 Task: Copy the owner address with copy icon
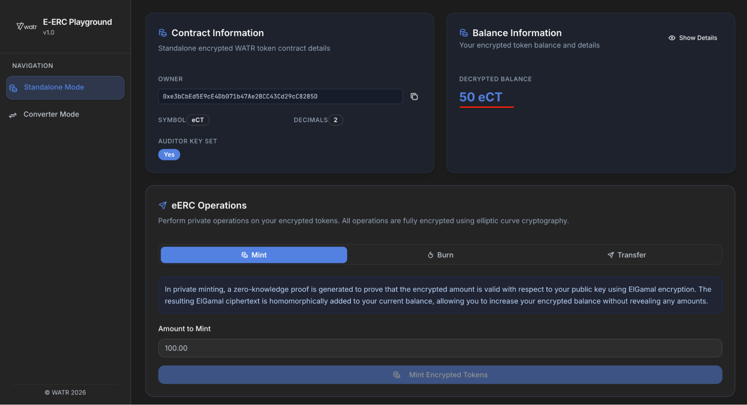(414, 96)
